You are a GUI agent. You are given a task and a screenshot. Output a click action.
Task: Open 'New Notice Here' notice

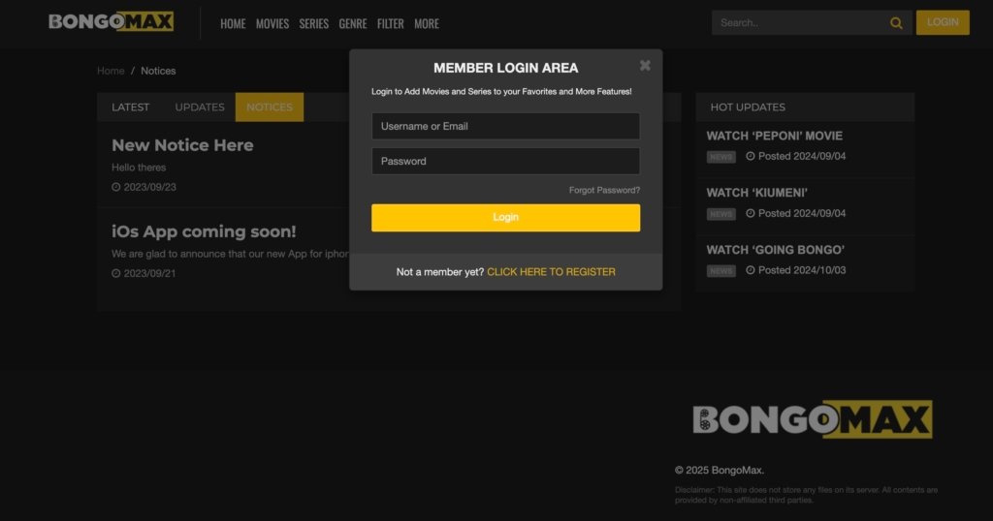182,145
